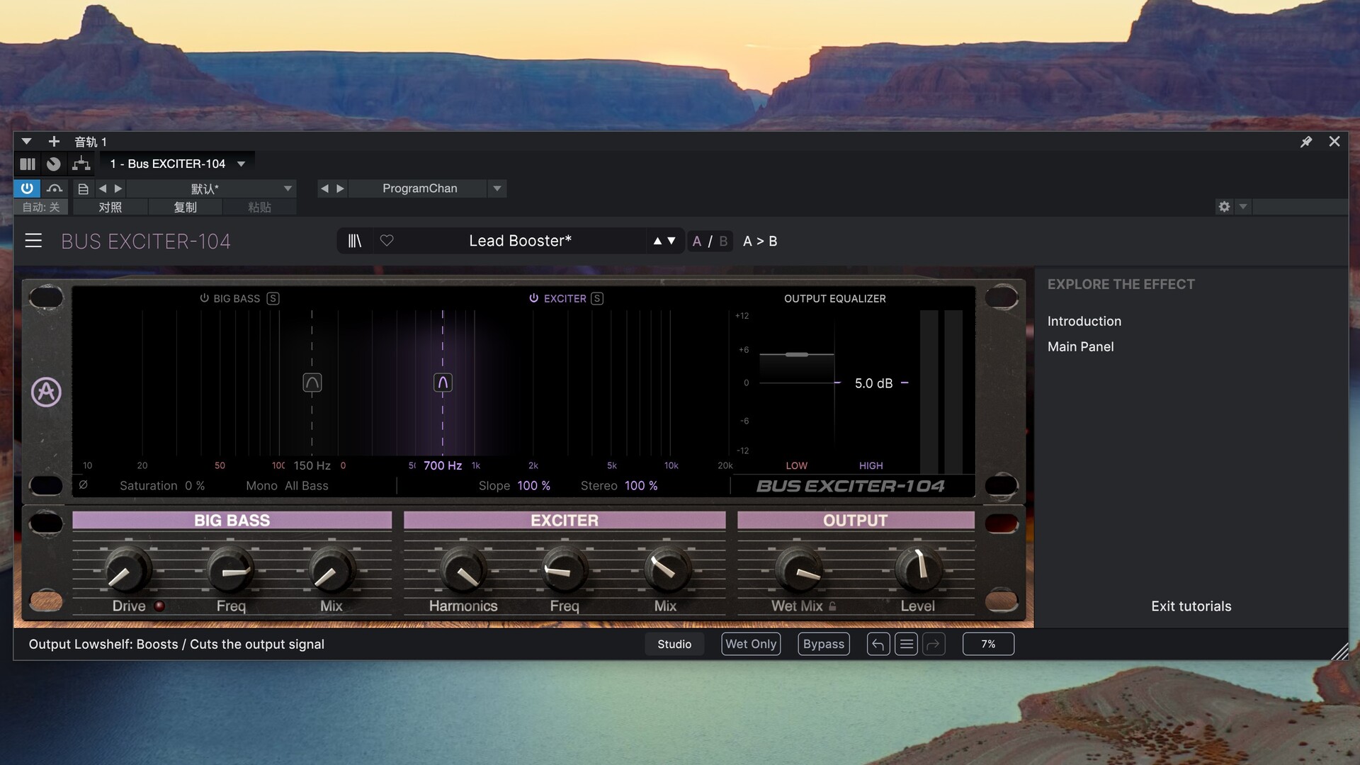Image resolution: width=1360 pixels, height=765 pixels.
Task: Select the 150 Hz Big Bass filter handle
Action: click(312, 382)
